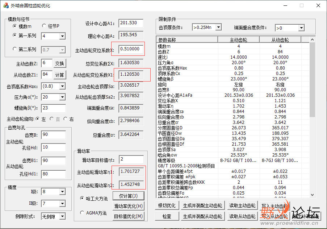Click the 主动齿数Z input field

47,63
